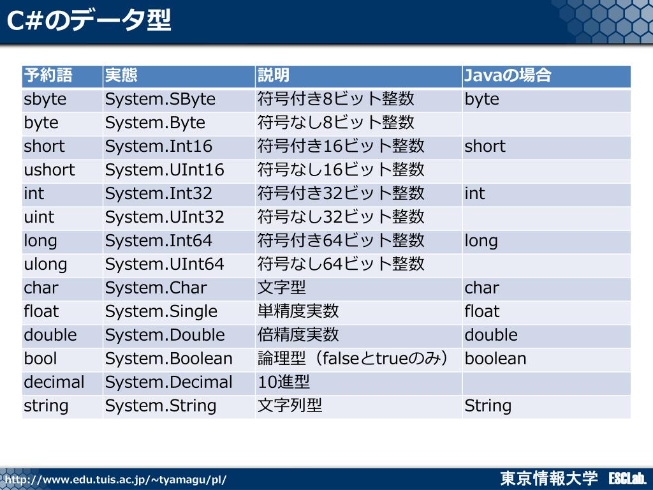
Task: Click the uint keyword cell
Action: tap(62, 218)
